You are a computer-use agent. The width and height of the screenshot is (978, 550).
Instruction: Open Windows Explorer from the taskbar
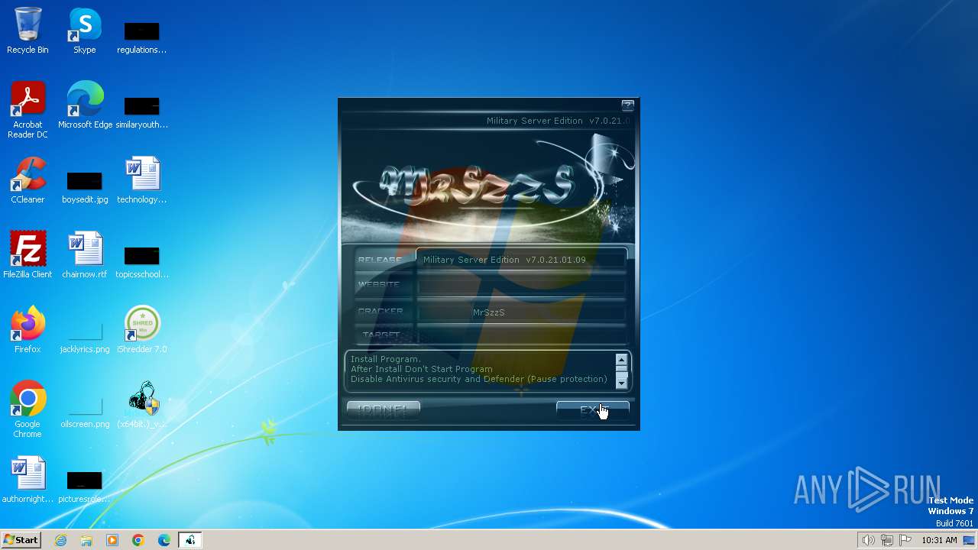tap(86, 540)
